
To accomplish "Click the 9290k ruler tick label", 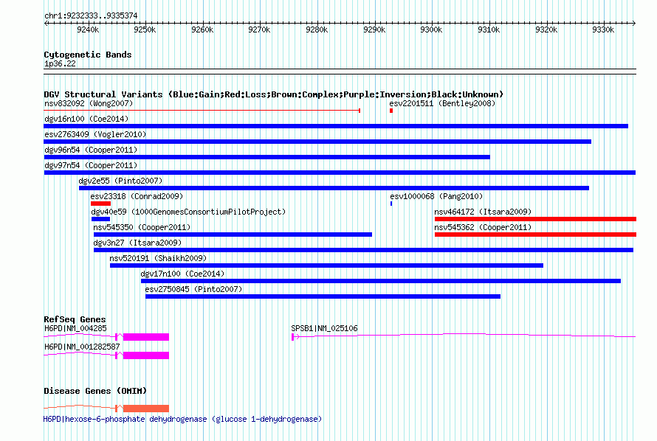I will click(374, 29).
